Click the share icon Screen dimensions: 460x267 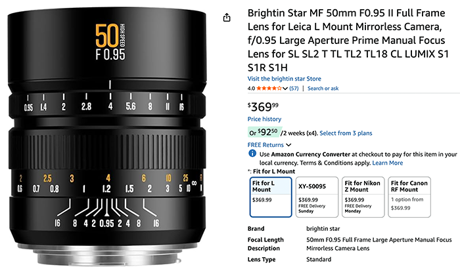point(227,18)
